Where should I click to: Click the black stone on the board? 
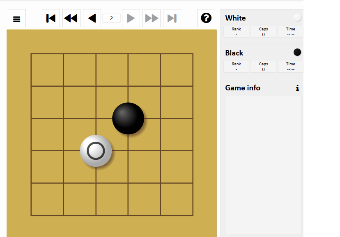pyautogui.click(x=128, y=118)
